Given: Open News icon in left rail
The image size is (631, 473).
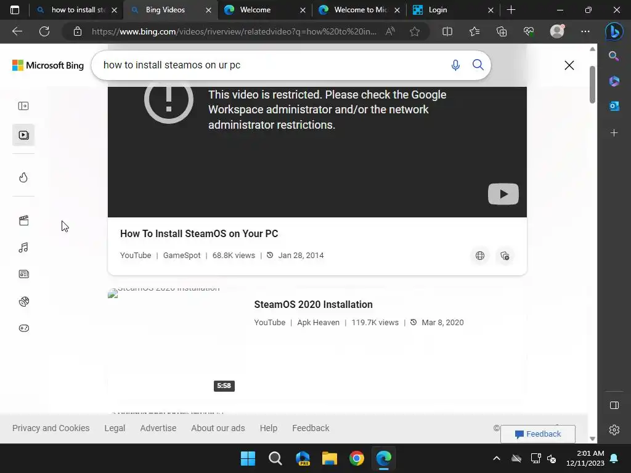Looking at the screenshot, I should point(24,274).
